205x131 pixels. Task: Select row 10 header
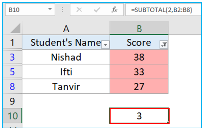[12, 116]
